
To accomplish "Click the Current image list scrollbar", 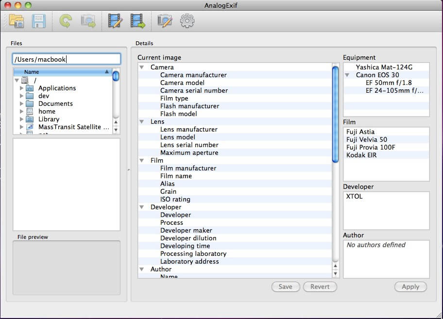I will click(x=335, y=114).
